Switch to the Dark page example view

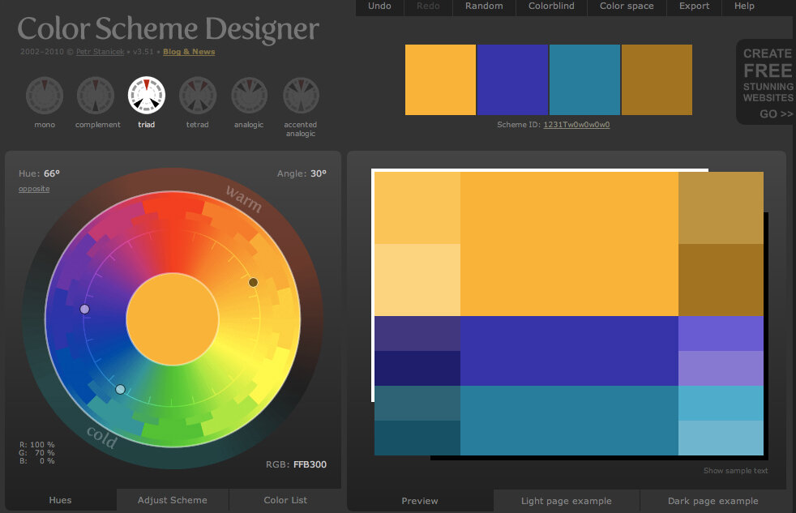pos(712,500)
